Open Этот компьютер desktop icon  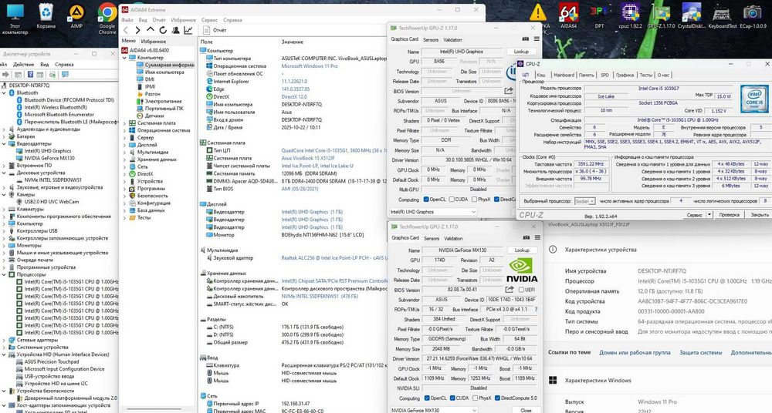point(15,18)
